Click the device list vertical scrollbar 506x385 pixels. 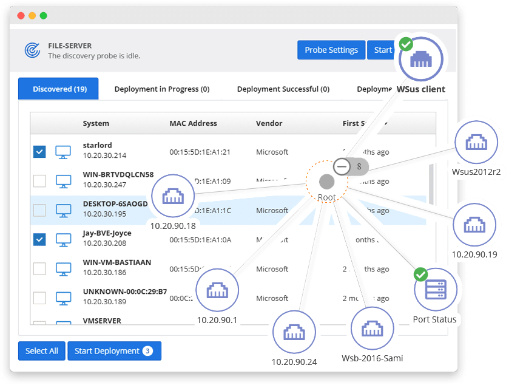pyautogui.click(x=431, y=184)
